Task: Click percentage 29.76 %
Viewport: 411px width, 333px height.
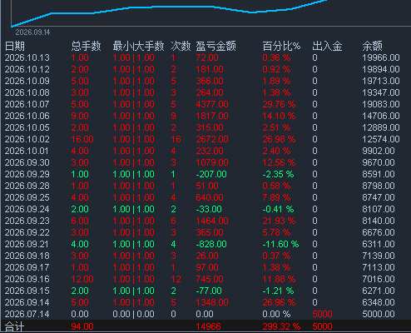Action: (279, 104)
